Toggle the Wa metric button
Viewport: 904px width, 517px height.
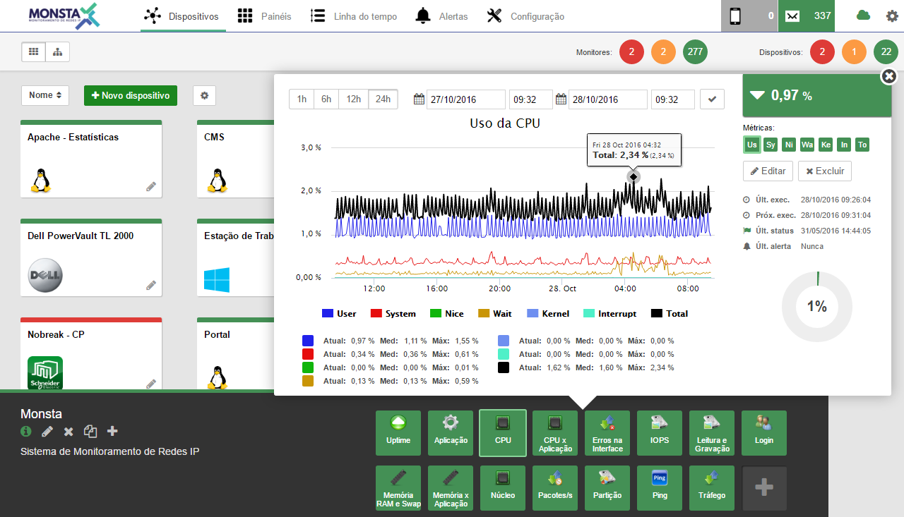tap(807, 145)
